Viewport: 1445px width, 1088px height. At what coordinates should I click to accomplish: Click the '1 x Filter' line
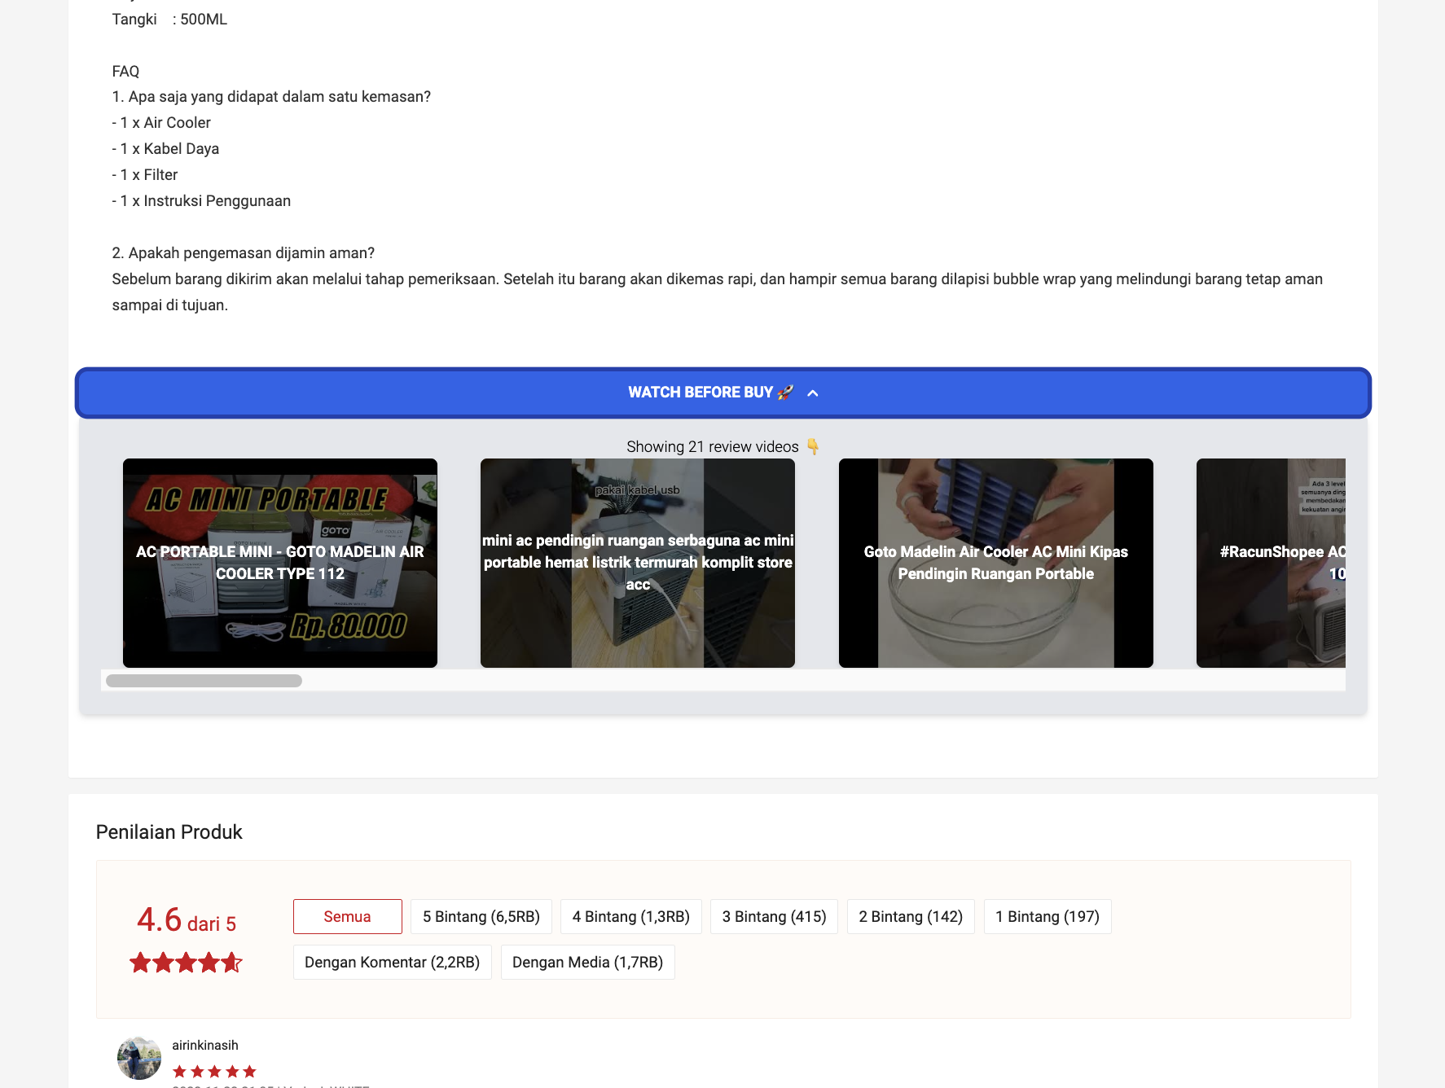pos(145,175)
